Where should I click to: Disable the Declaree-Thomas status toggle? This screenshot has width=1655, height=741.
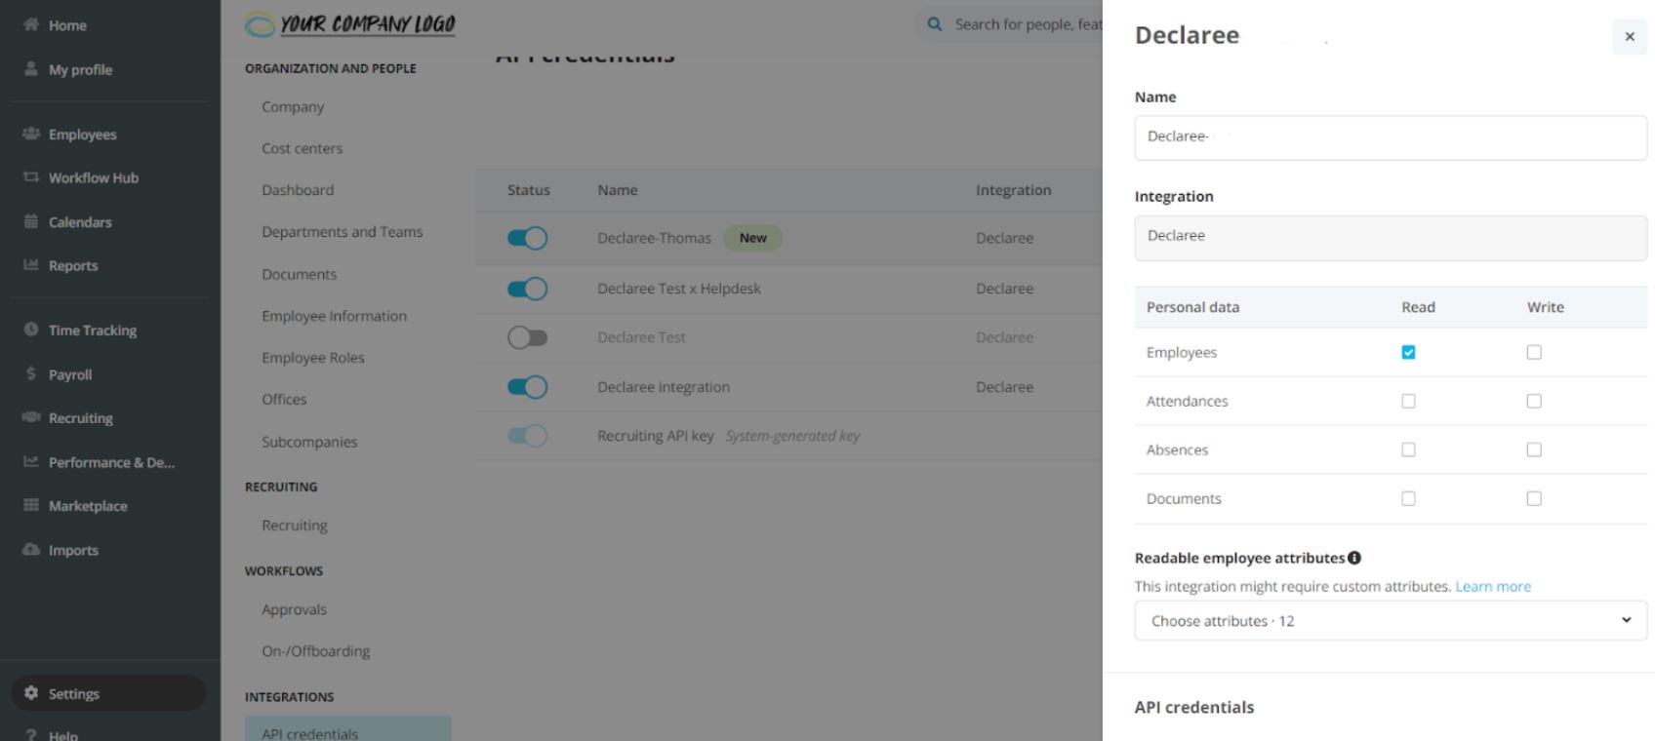point(527,238)
